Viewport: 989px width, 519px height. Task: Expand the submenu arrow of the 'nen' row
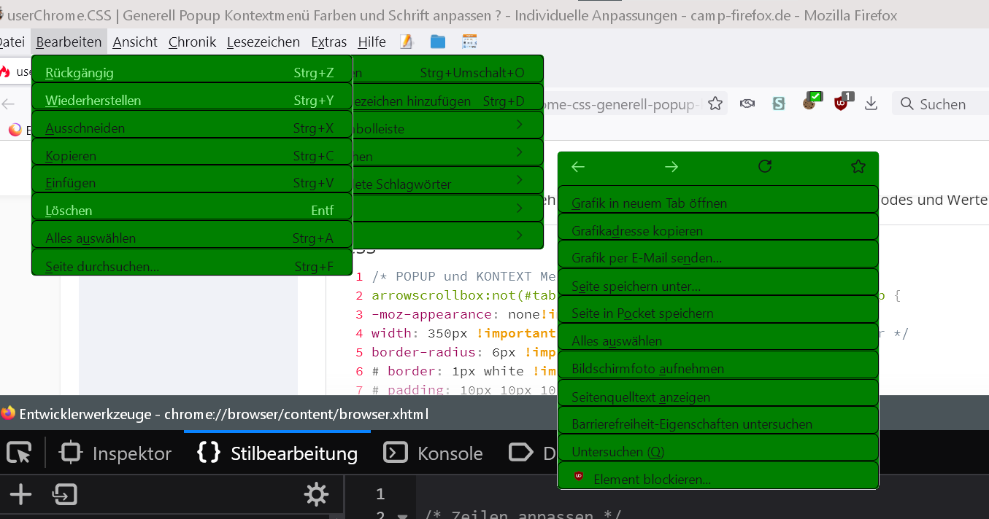(519, 152)
